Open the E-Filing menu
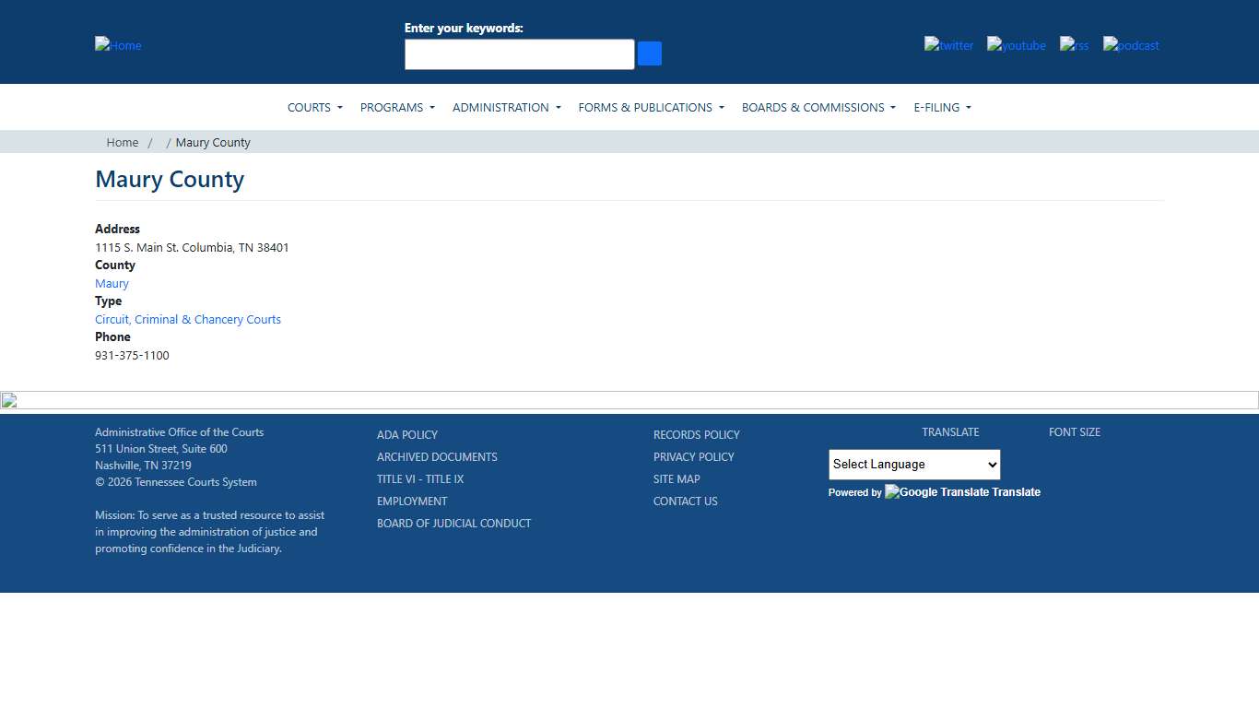This screenshot has height=708, width=1259. click(x=942, y=108)
